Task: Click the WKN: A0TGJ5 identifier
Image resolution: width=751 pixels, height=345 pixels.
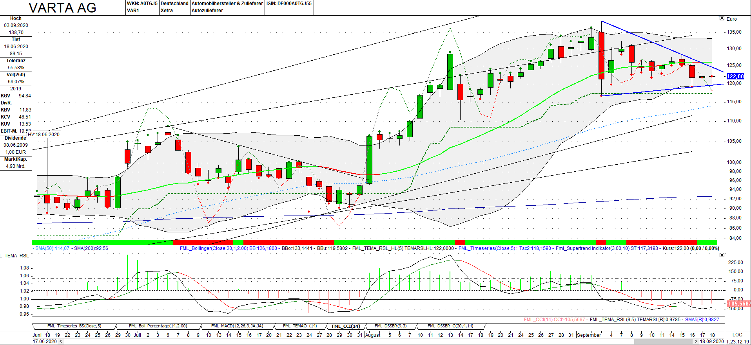Action: (142, 4)
